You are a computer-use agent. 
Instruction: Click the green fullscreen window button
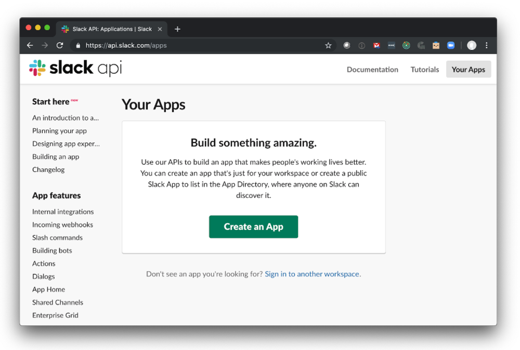[47, 28]
